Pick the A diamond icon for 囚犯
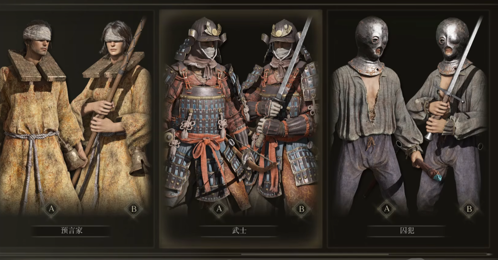This screenshot has width=498, height=260. click(x=386, y=209)
